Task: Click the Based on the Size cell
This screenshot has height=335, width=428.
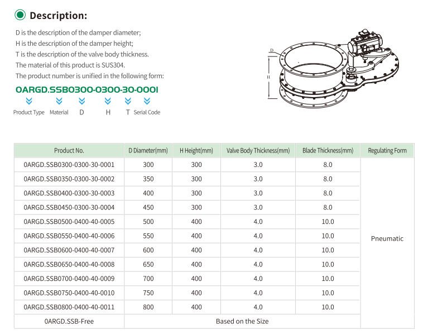Action: coord(242,322)
